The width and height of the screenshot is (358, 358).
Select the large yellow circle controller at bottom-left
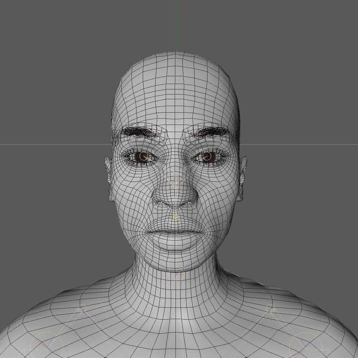click(47, 348)
